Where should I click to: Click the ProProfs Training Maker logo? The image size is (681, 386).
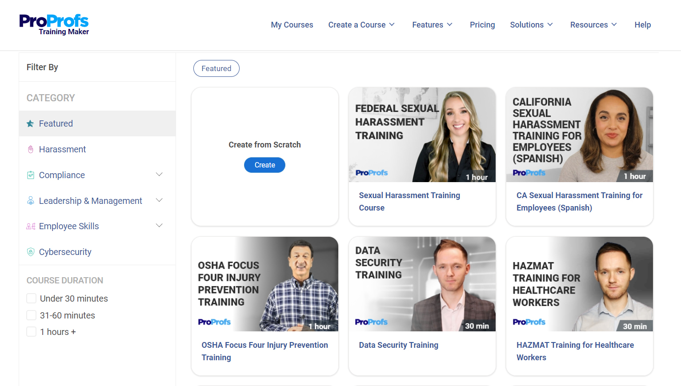pos(54,25)
